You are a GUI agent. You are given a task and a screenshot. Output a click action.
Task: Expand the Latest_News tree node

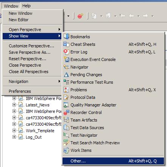(14, 105)
